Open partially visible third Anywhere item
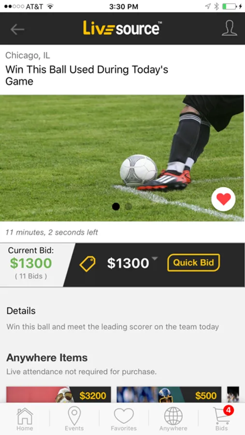The height and width of the screenshot is (435, 245). (233, 394)
